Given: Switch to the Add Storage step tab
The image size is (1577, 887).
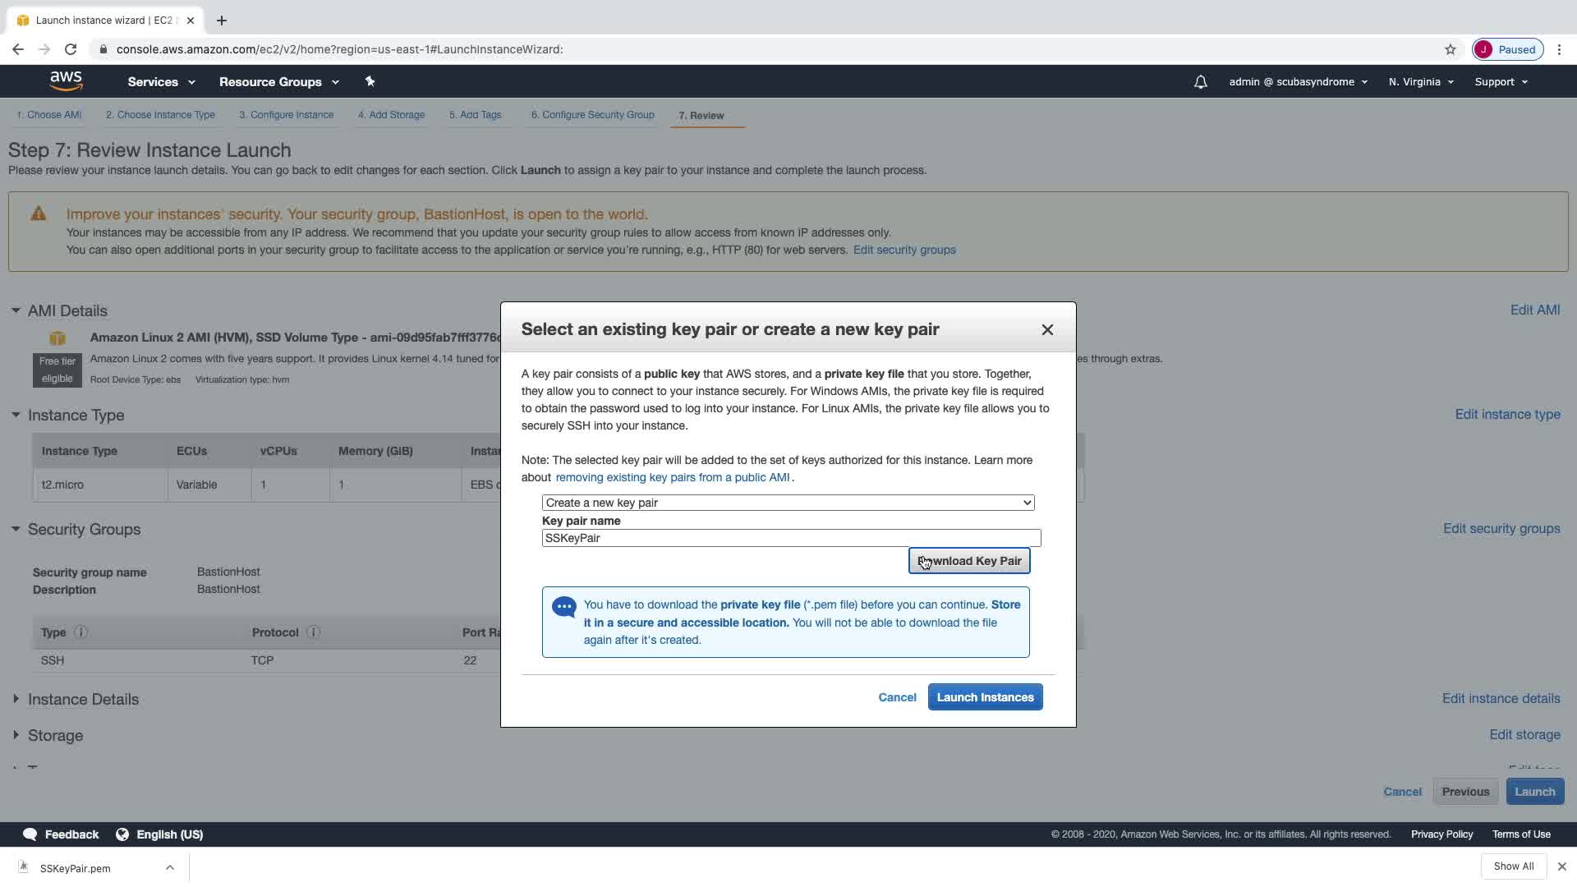Looking at the screenshot, I should (x=391, y=115).
